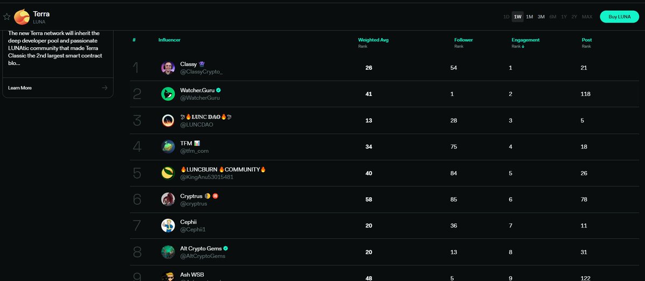Open Classy's profile avatar
The image size is (645, 281).
point(168,68)
